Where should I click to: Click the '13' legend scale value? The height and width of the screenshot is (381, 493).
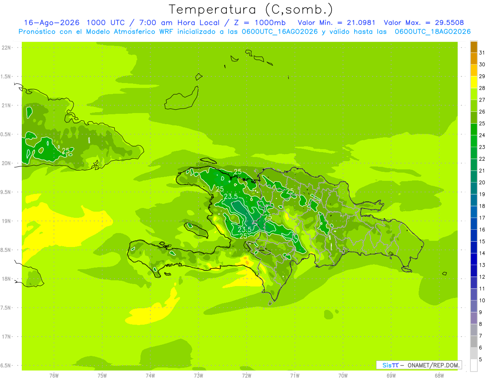point(482,265)
